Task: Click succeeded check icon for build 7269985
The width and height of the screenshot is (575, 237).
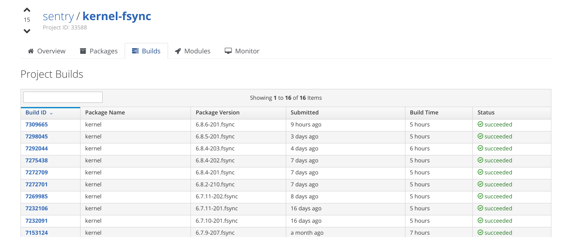Action: pos(480,196)
